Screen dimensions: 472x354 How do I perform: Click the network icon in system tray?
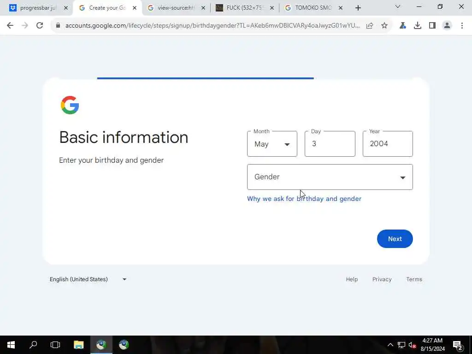401,345
